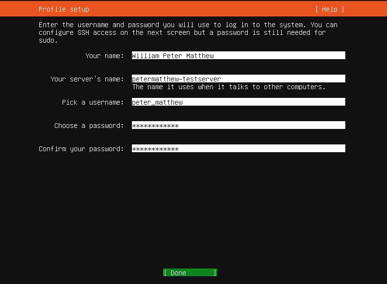The image size is (387, 284).
Task: Click the server name hint text below field
Action: coord(228,87)
